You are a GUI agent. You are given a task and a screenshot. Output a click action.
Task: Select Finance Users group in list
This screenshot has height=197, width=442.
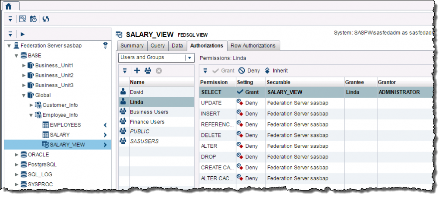tap(147, 122)
